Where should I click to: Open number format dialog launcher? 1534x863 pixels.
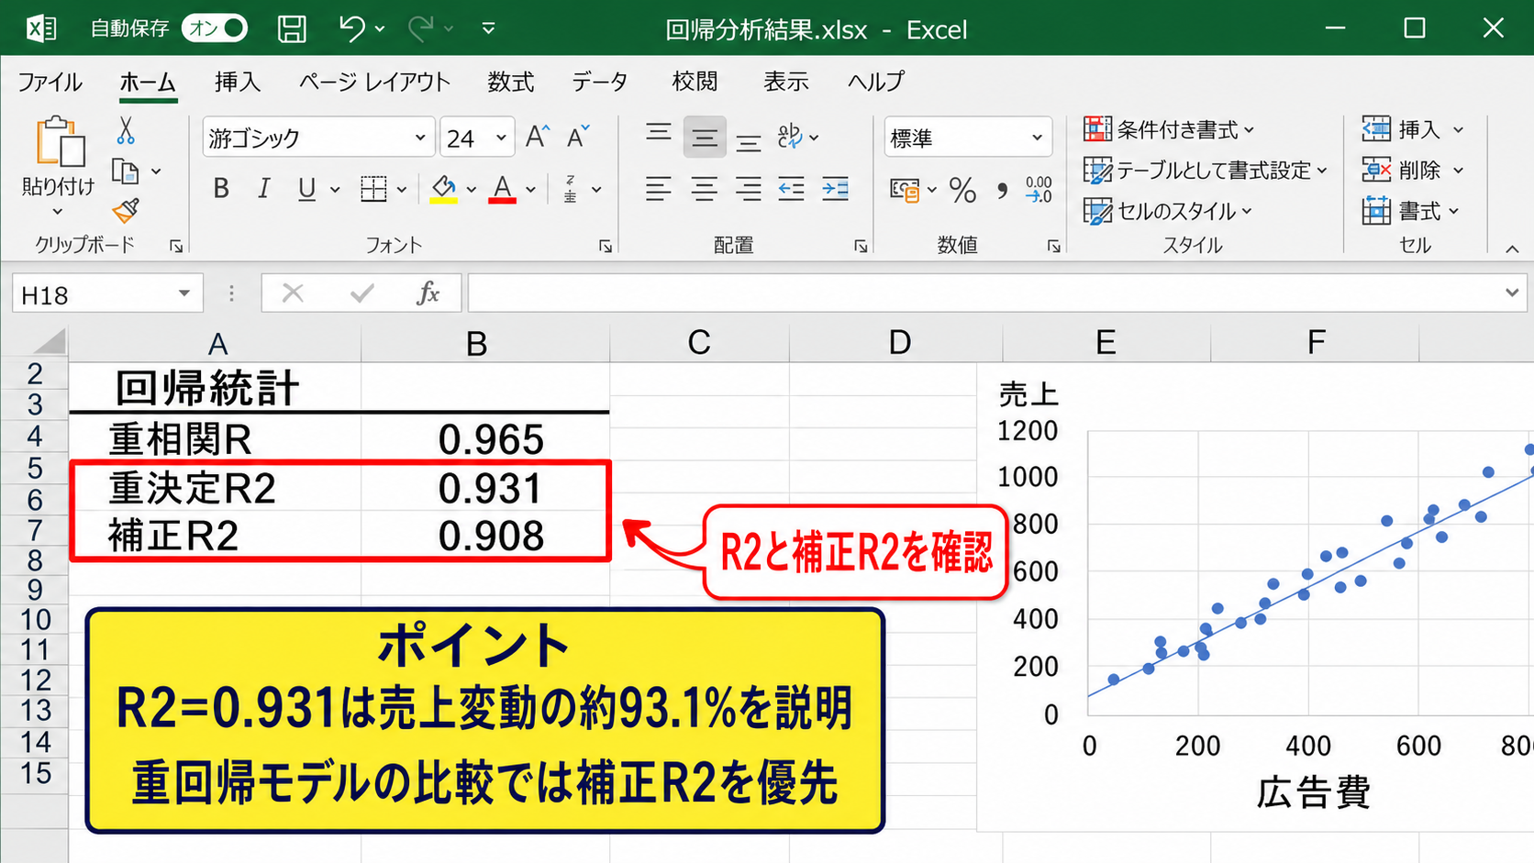[1053, 246]
